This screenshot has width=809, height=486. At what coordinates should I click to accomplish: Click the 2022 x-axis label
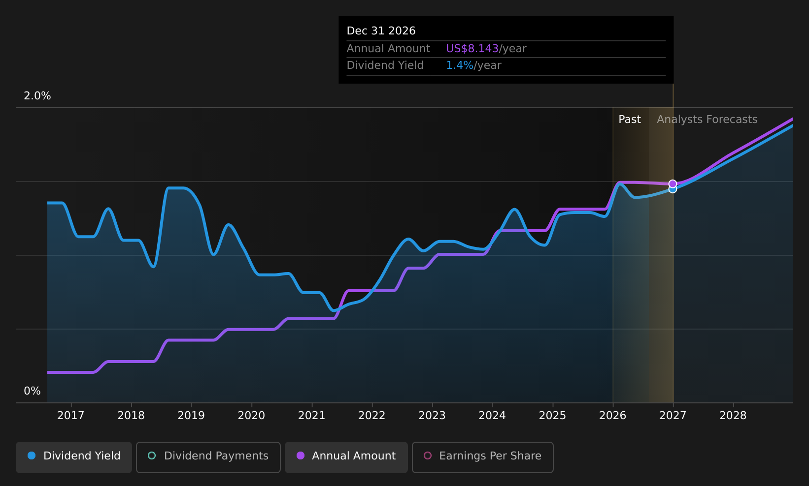click(x=372, y=416)
